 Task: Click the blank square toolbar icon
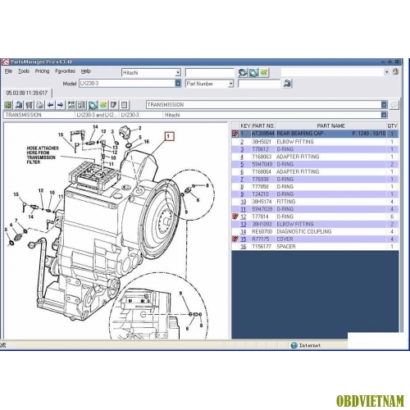125,105
